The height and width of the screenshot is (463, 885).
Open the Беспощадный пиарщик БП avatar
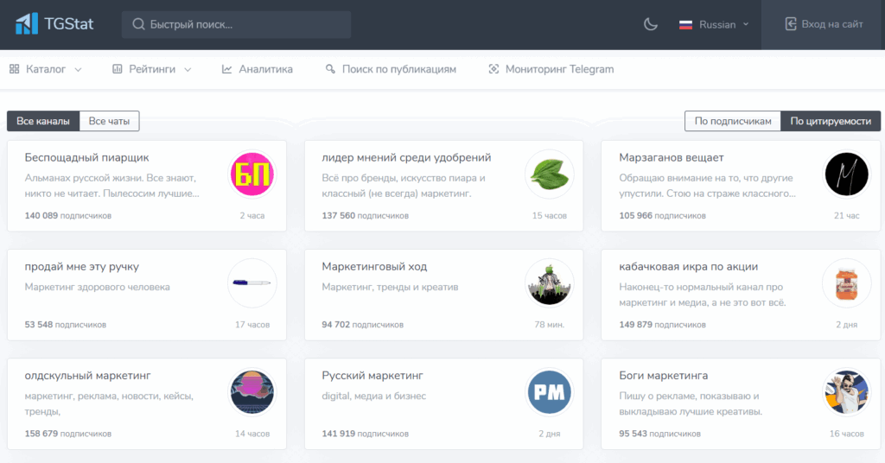pyautogui.click(x=252, y=174)
